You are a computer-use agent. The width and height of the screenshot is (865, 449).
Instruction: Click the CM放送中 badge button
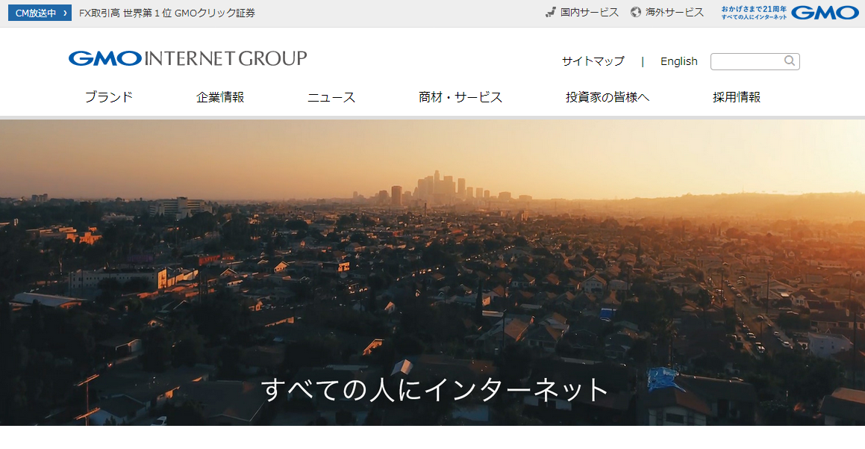[x=40, y=13]
